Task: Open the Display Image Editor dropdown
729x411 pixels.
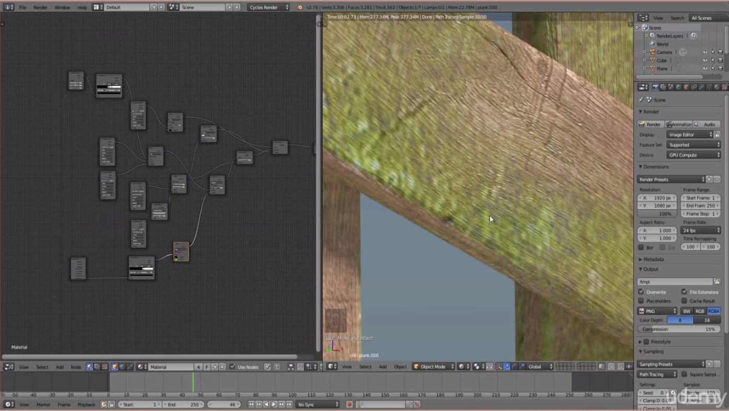Action: [x=690, y=135]
